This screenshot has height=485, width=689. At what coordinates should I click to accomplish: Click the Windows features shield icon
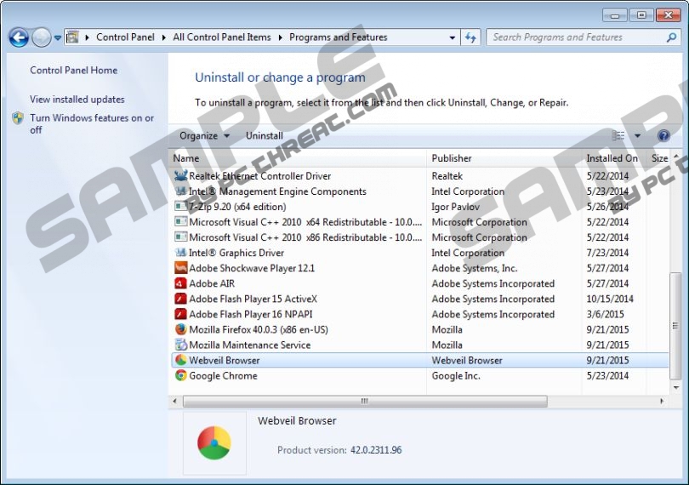[x=18, y=117]
